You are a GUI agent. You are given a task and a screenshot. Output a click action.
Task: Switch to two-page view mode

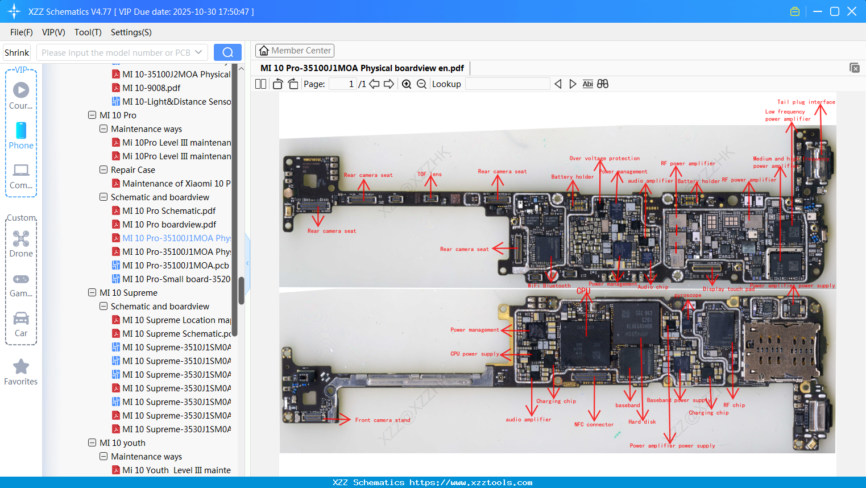(x=260, y=84)
